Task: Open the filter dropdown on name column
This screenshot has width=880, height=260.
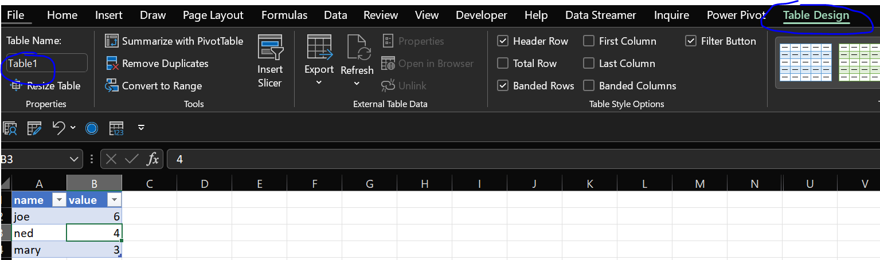Action: click(x=59, y=200)
